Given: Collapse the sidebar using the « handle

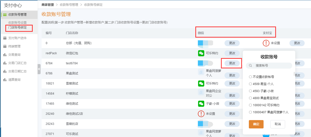Looking at the screenshot, I should [39, 69].
